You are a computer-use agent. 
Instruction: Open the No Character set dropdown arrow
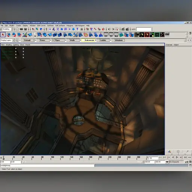click(x=167, y=162)
